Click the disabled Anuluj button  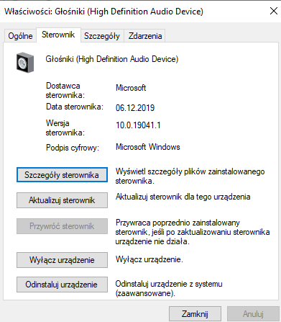click(x=253, y=313)
